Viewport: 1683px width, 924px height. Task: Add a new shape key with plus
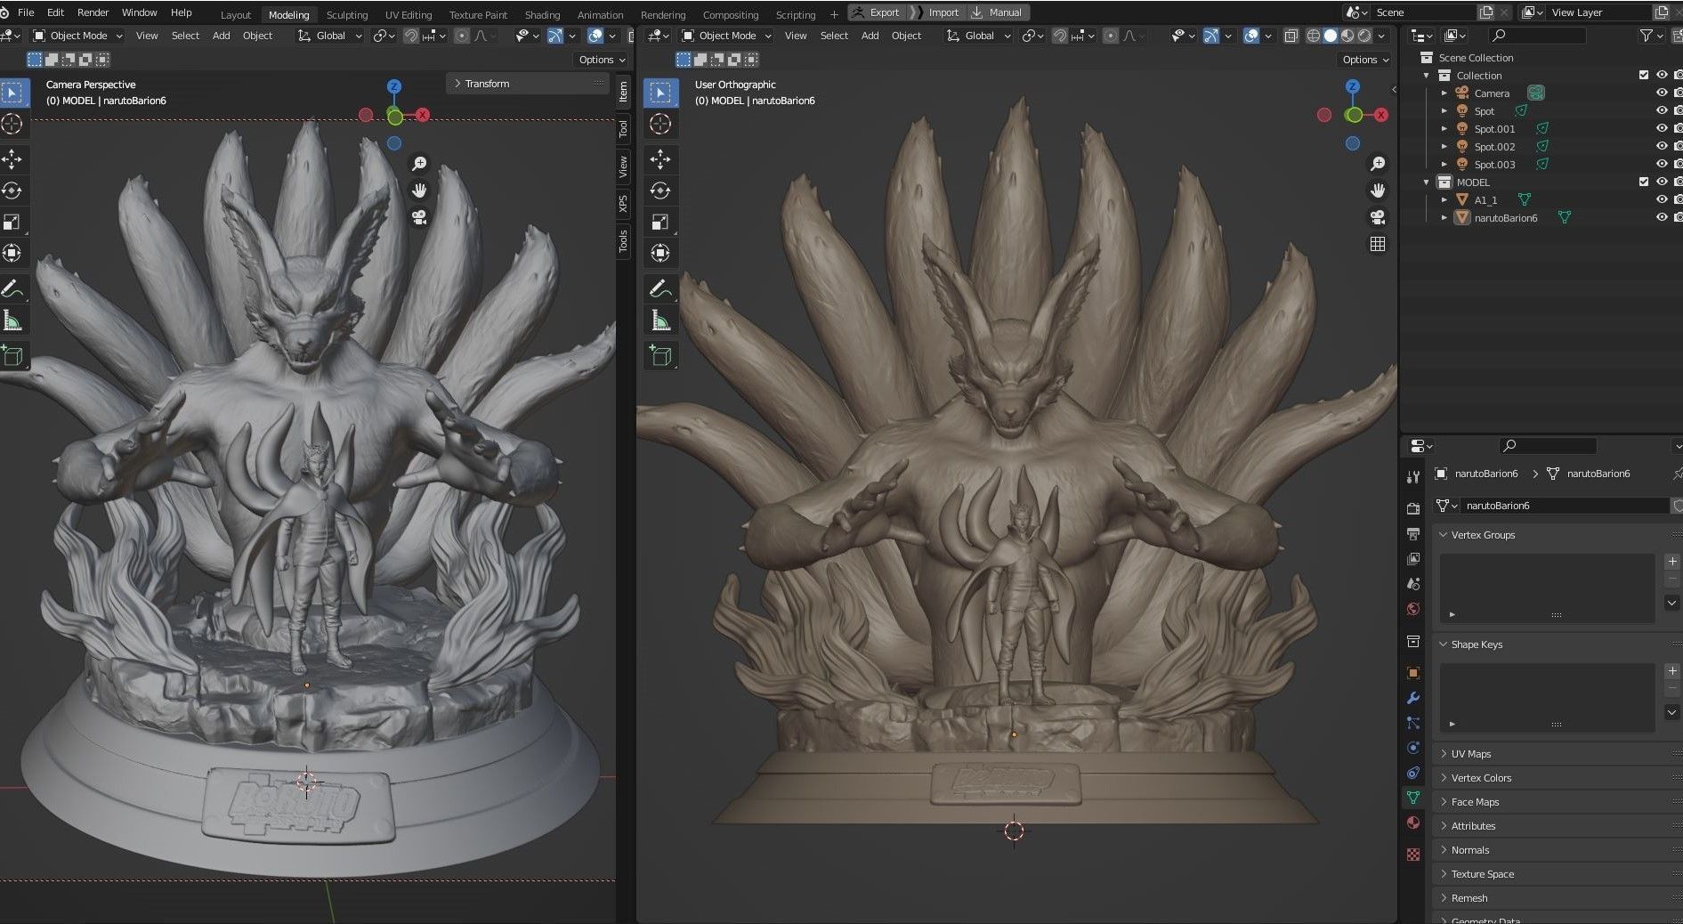[x=1672, y=671]
